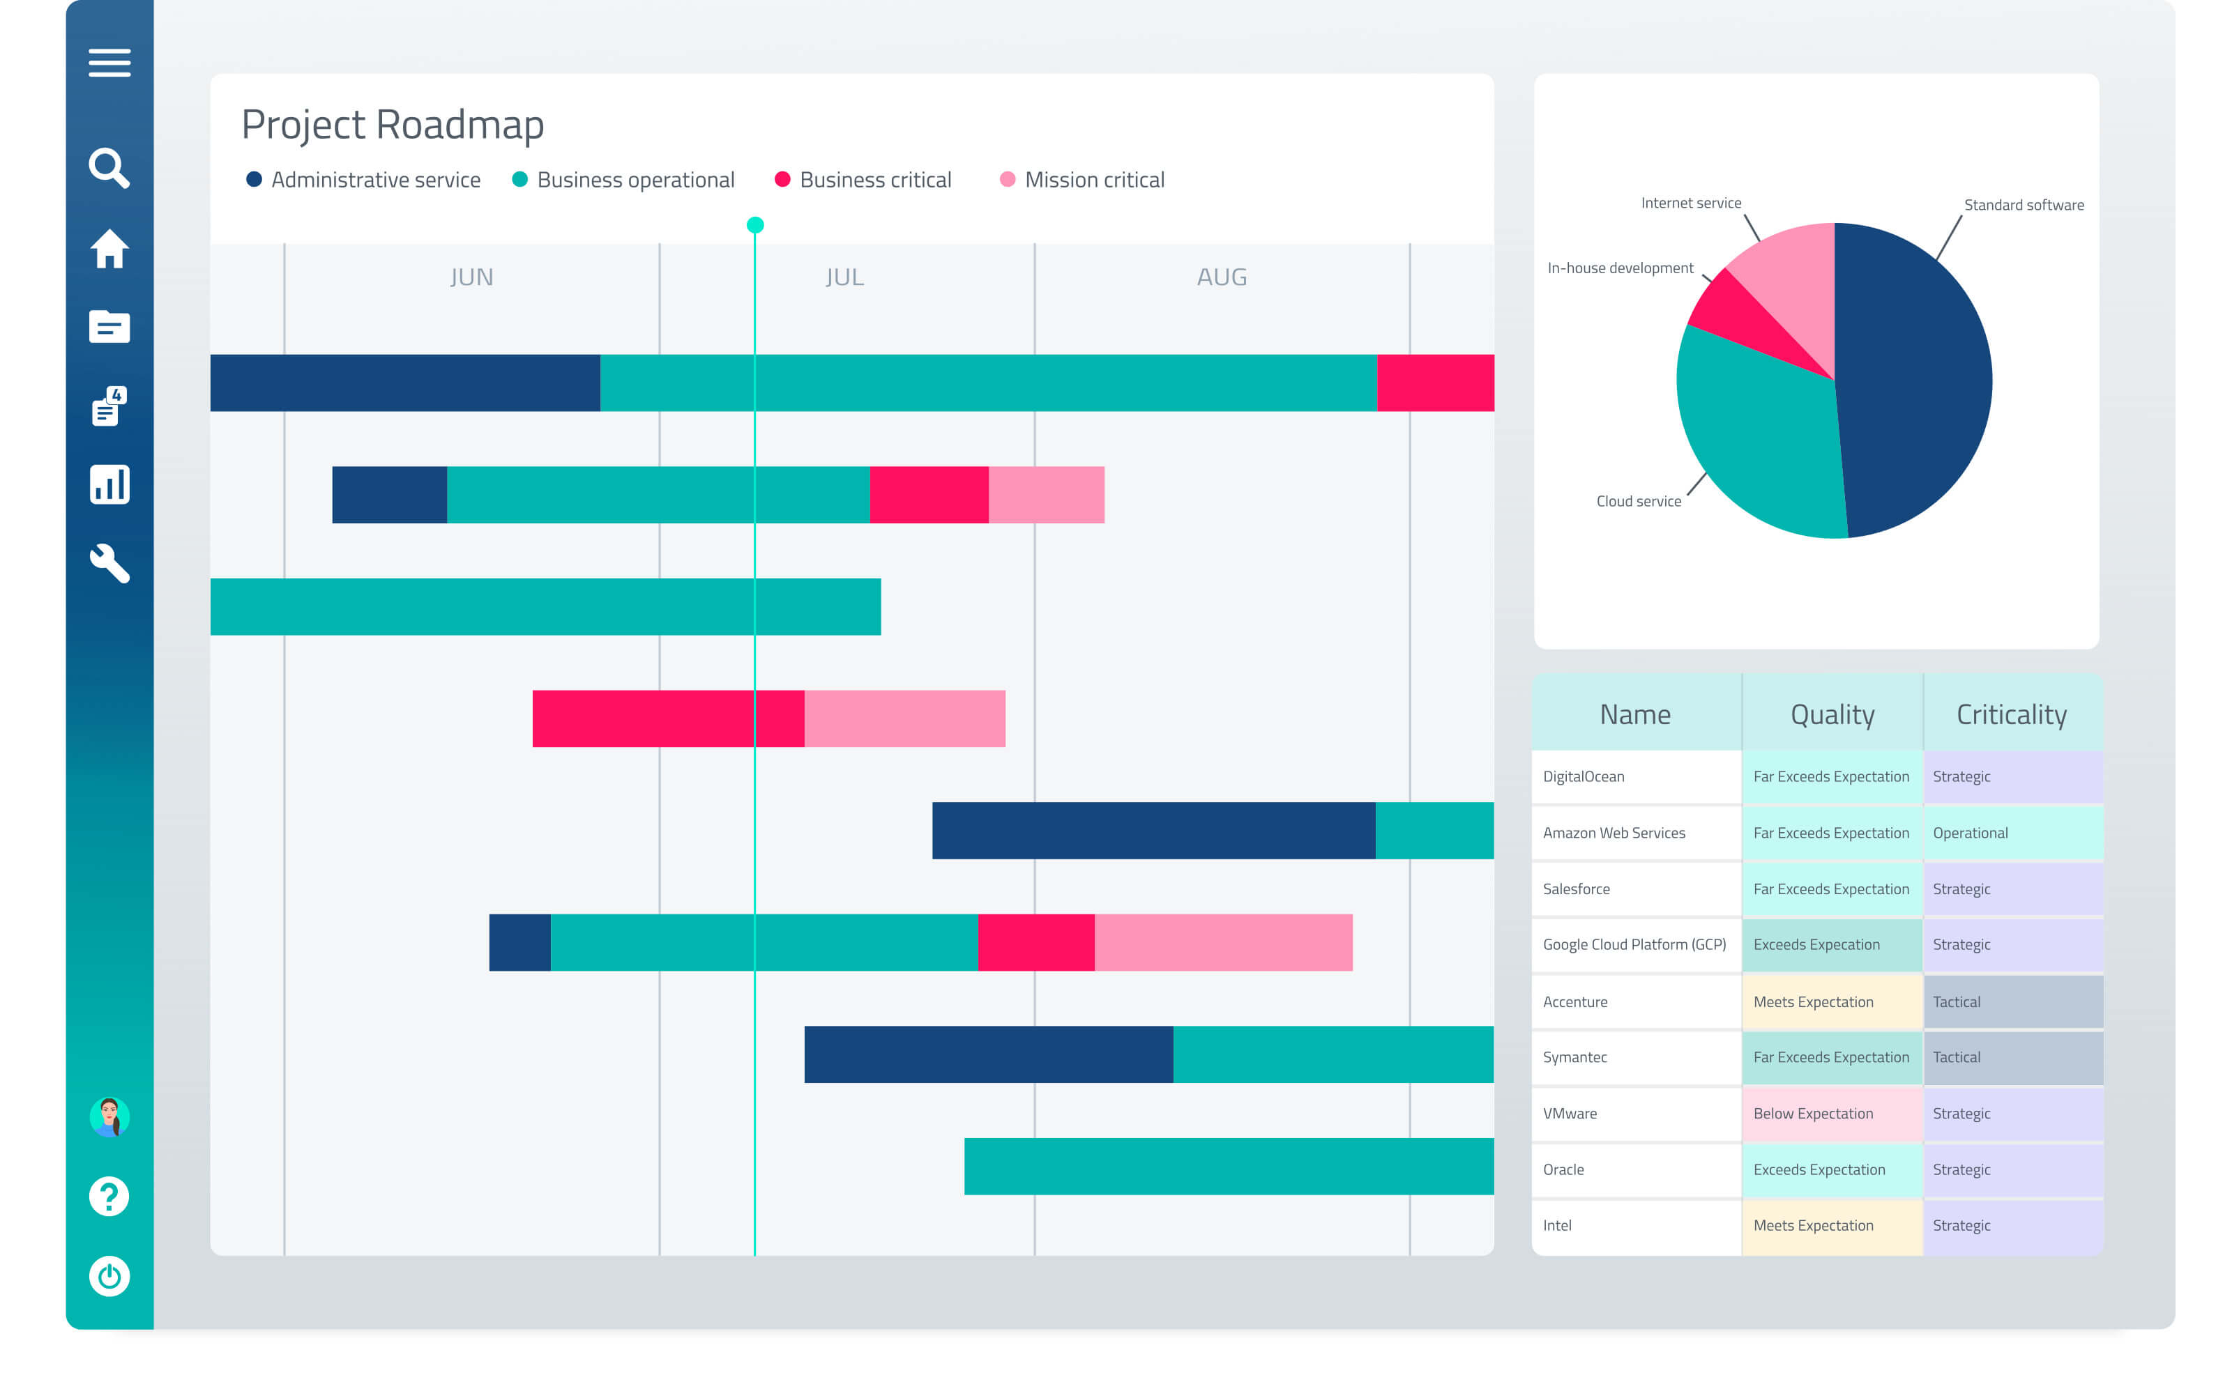Open the hamburger menu in the sidebar
Image resolution: width=2239 pixels, height=1398 pixels.
pos(109,63)
